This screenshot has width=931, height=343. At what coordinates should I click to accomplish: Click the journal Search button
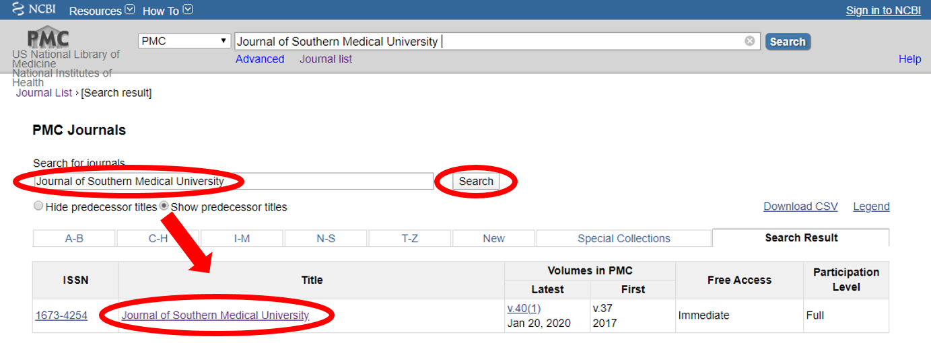[476, 181]
